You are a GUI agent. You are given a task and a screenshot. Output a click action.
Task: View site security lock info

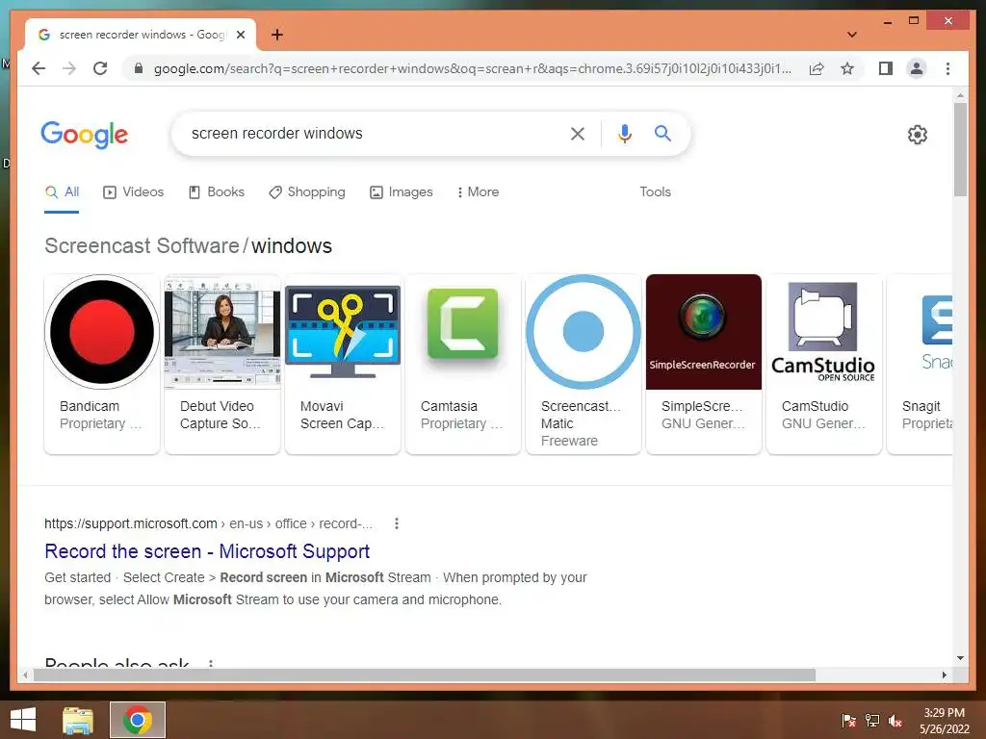click(139, 68)
